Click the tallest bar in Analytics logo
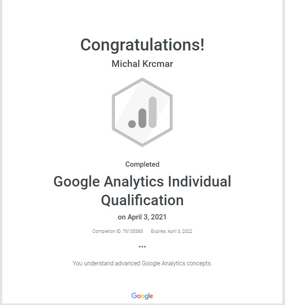285x305 pixels. [152, 111]
